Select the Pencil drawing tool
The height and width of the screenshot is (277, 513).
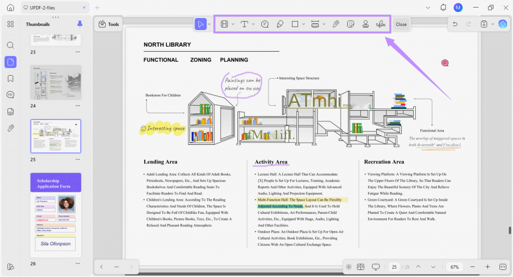(x=280, y=24)
